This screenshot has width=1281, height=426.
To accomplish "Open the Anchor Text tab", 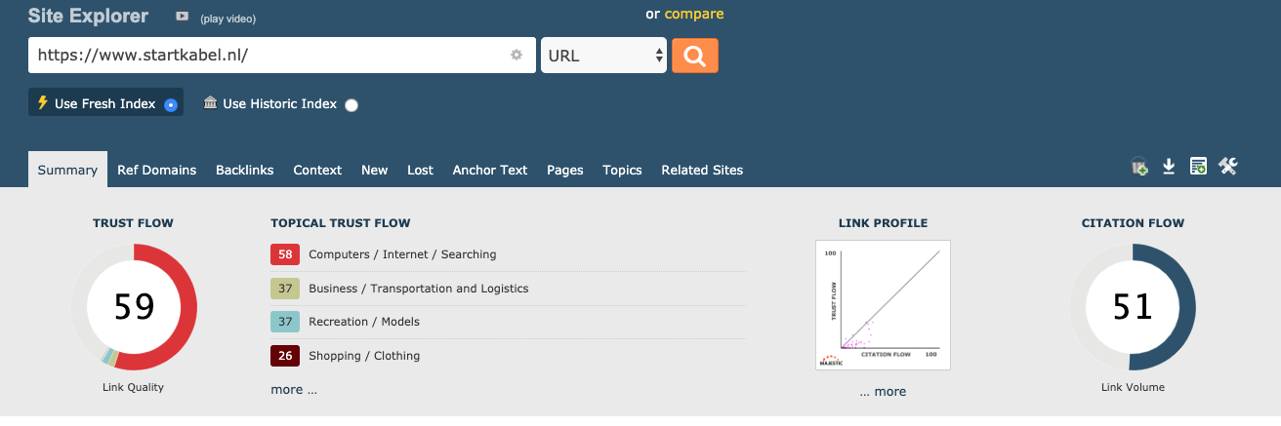I will (x=490, y=170).
